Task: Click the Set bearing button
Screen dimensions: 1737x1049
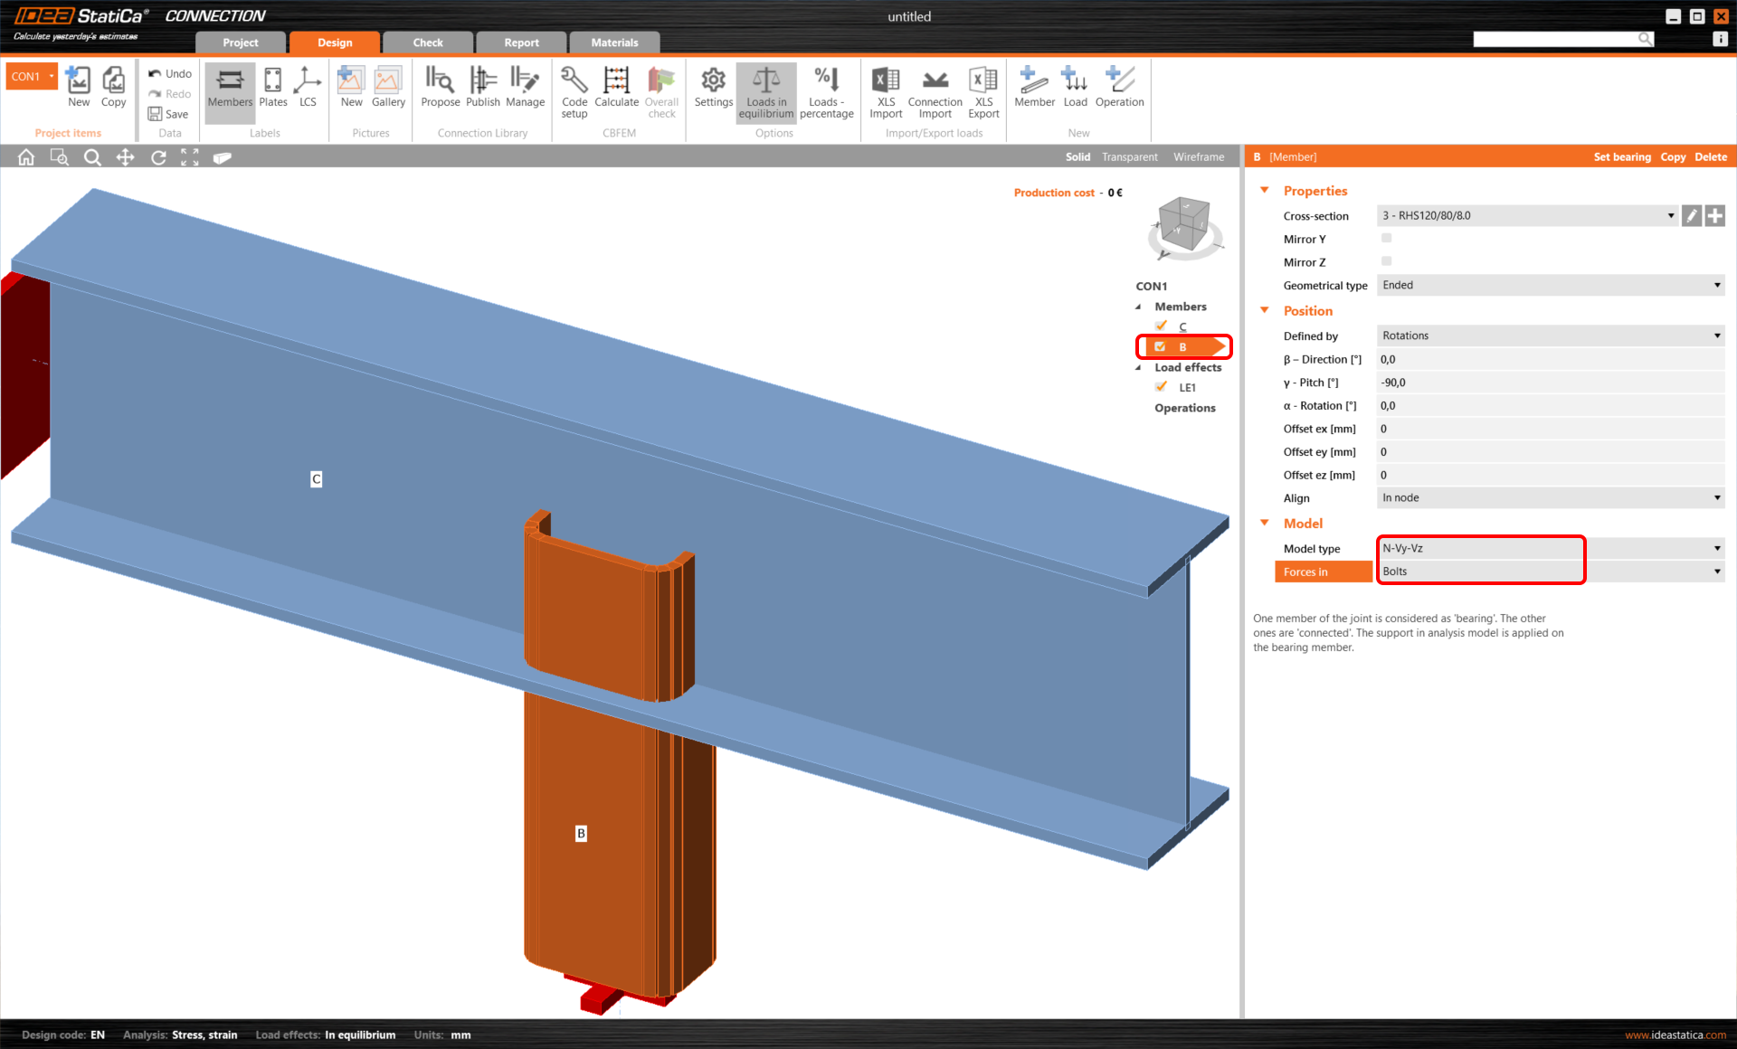Action: (1621, 157)
